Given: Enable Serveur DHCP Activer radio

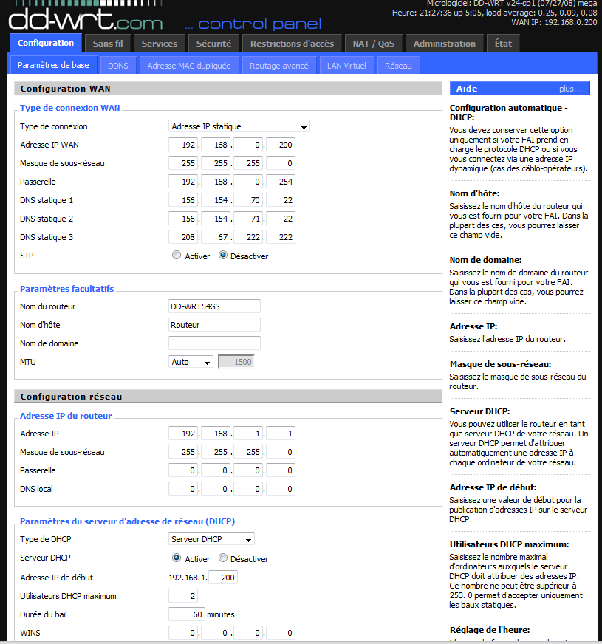Looking at the screenshot, I should pyautogui.click(x=177, y=558).
